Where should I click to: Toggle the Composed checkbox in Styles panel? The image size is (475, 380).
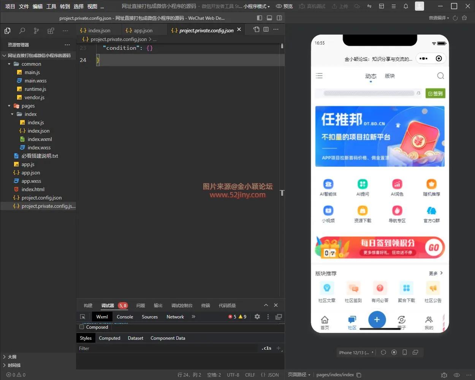pos(81,327)
